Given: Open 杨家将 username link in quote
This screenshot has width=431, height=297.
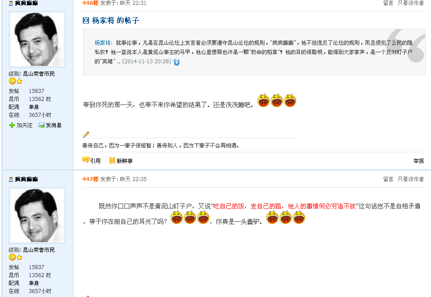Looking at the screenshot, I should click(102, 43).
